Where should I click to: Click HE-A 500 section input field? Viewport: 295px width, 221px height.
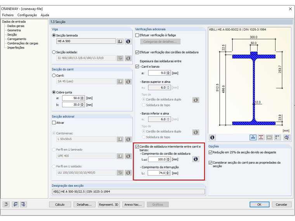[x=86, y=41]
